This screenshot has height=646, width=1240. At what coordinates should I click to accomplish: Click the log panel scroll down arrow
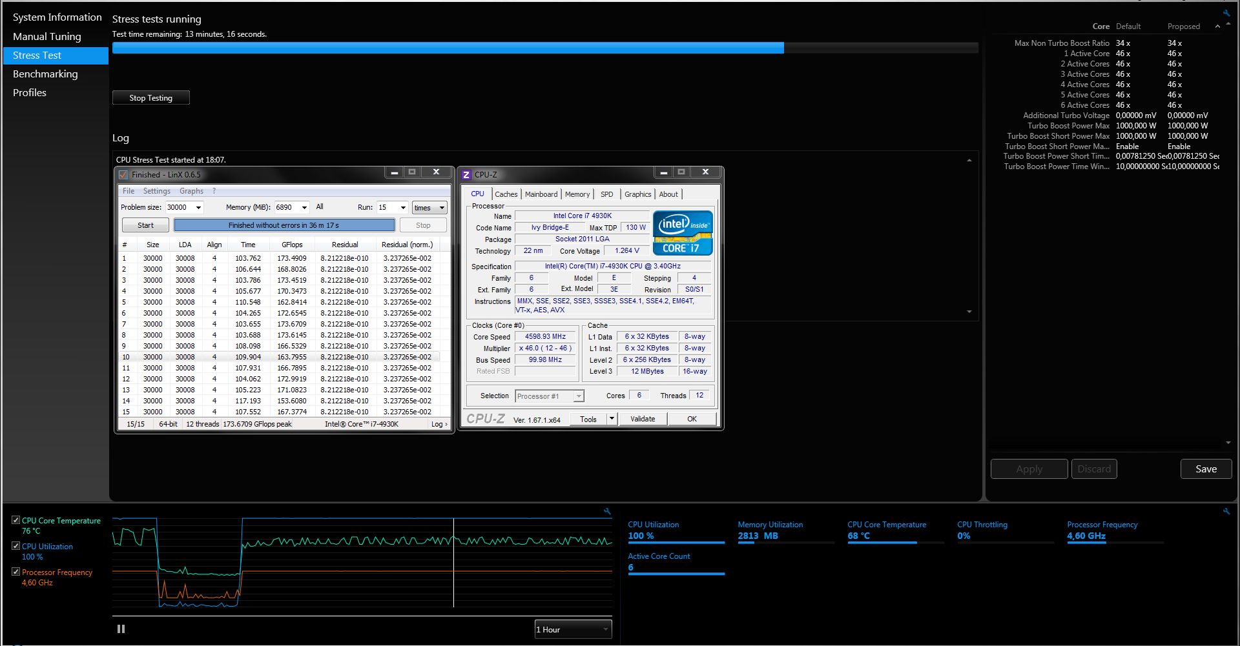tap(969, 312)
